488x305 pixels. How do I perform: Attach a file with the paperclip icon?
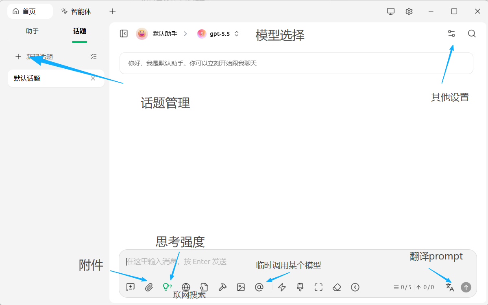pyautogui.click(x=149, y=287)
